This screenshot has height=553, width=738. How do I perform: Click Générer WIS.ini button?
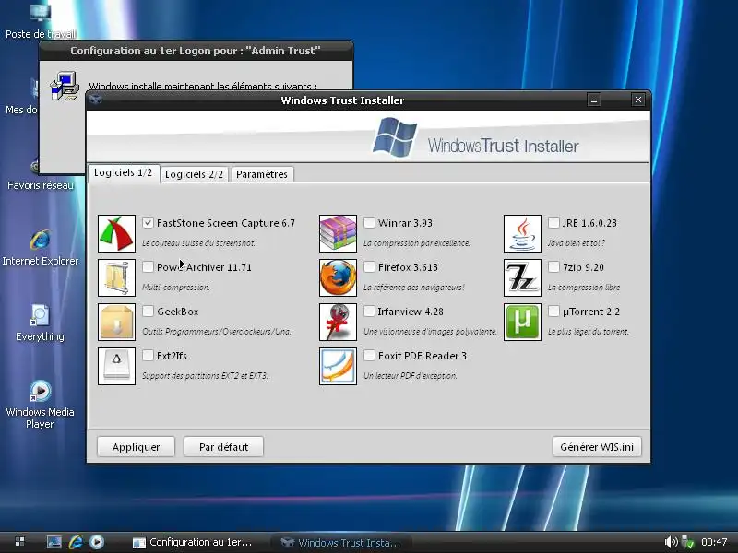(x=597, y=447)
